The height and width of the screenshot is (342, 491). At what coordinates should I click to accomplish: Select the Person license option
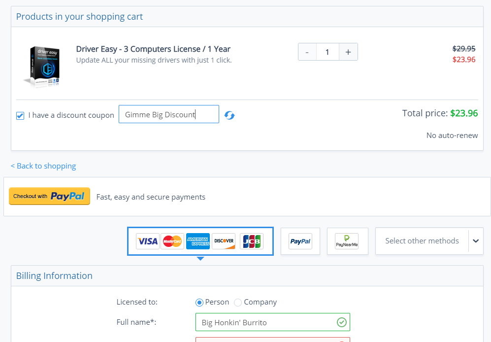tap(199, 302)
